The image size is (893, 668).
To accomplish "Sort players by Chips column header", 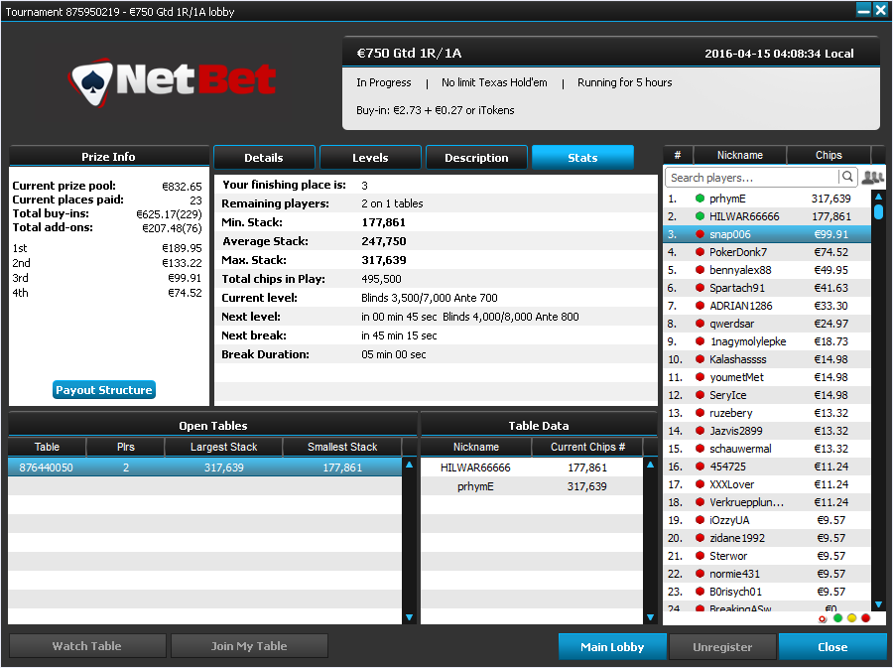I will pos(829,155).
